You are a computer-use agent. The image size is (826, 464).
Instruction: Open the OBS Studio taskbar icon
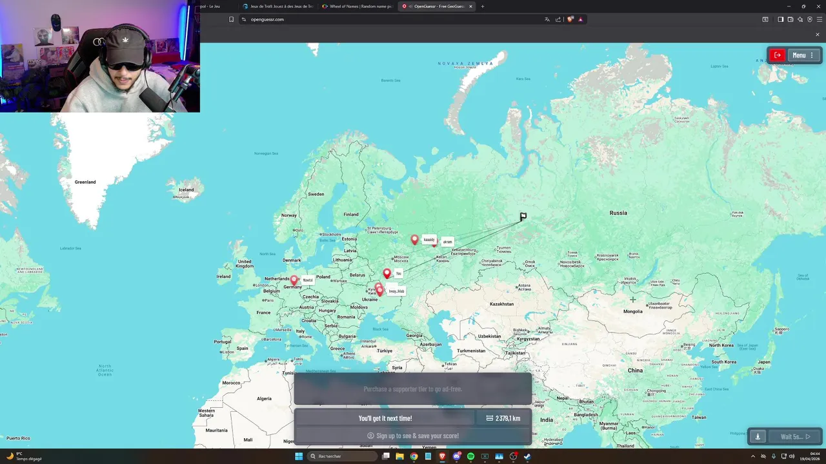(x=513, y=456)
